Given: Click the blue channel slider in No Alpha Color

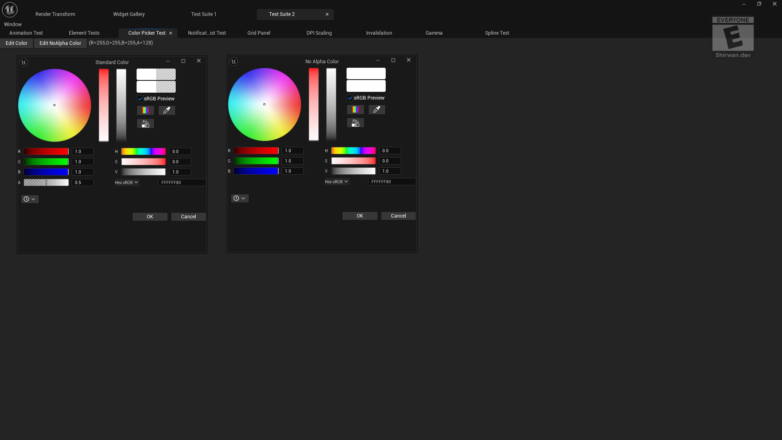Looking at the screenshot, I should 256,171.
